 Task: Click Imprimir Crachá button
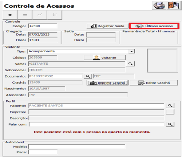click(107, 83)
